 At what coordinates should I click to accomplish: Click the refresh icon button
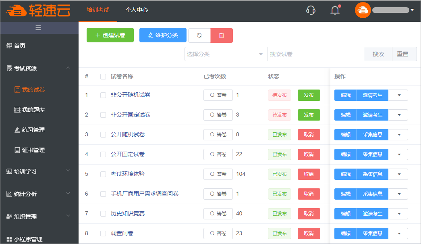point(199,35)
